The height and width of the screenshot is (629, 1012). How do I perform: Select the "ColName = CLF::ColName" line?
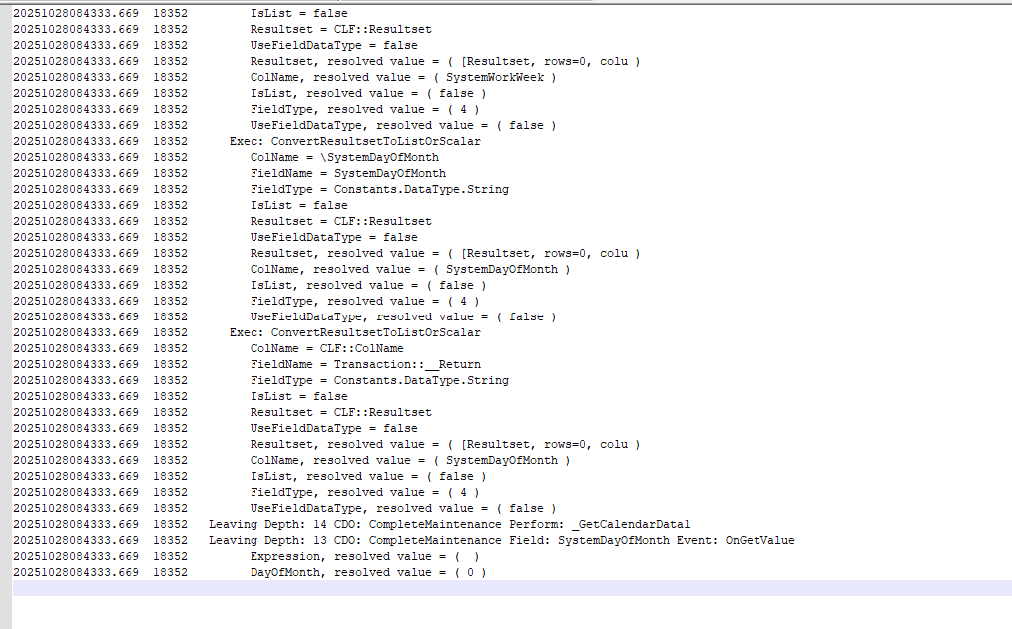point(327,348)
